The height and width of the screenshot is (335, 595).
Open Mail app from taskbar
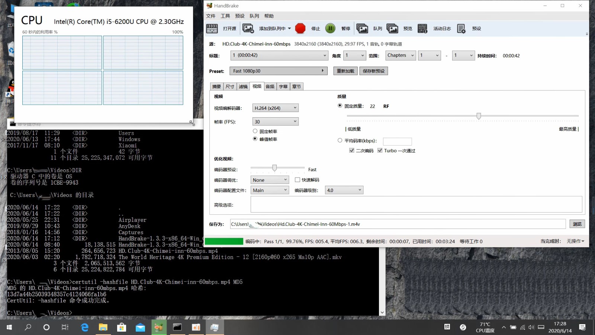(x=140, y=327)
